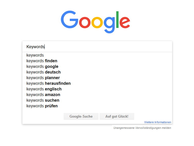
Task: Pick the "keywords herausfinden" suggestion
Action: [x=97, y=84]
